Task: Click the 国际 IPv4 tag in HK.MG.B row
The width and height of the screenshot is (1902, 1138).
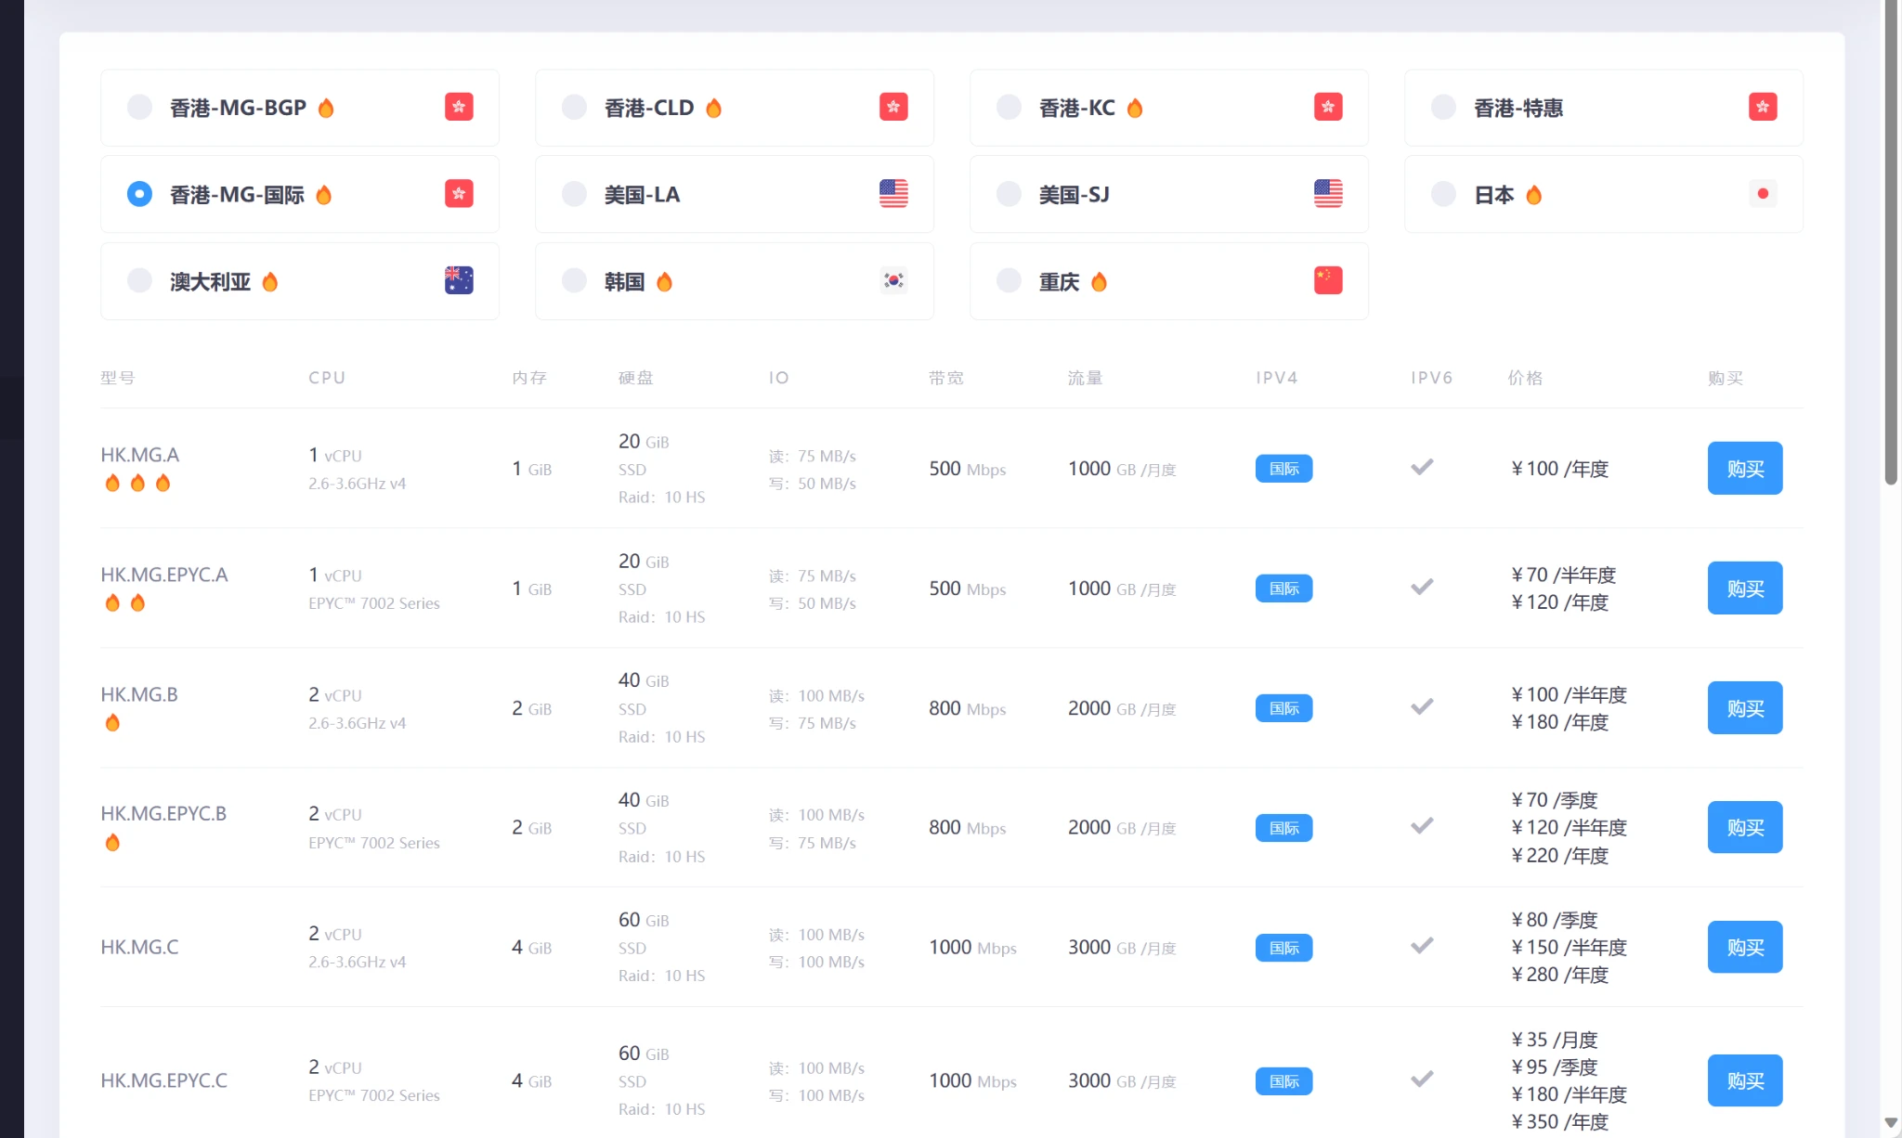Action: pos(1283,708)
